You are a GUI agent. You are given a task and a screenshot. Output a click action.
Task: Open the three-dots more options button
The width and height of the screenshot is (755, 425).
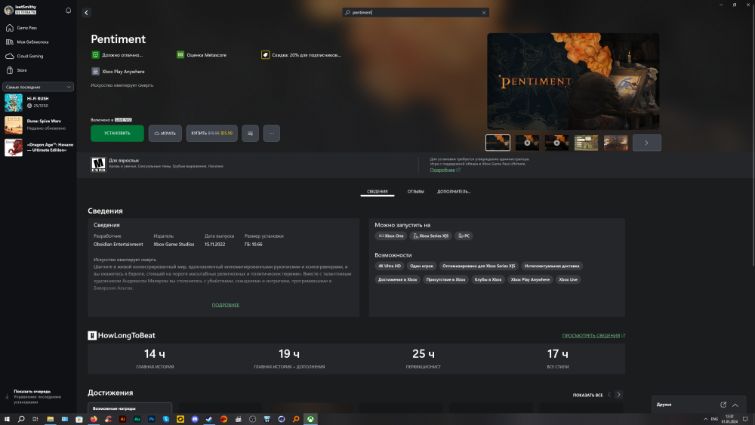pyautogui.click(x=272, y=134)
